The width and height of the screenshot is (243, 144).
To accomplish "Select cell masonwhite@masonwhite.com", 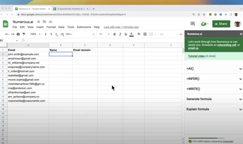I will pyautogui.click(x=28, y=101).
